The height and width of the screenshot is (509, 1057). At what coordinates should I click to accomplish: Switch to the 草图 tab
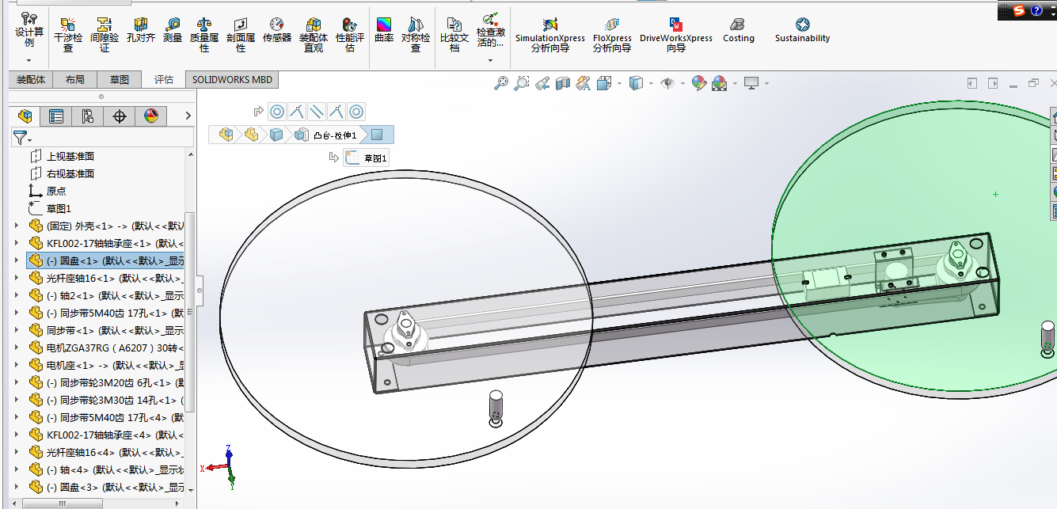(x=120, y=80)
